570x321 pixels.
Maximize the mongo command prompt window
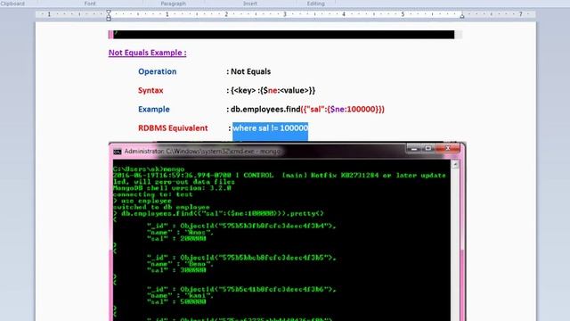tap(428, 149)
